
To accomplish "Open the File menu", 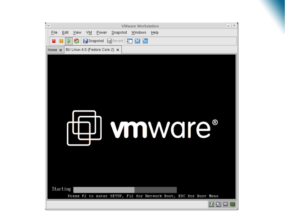I will click(x=54, y=33).
